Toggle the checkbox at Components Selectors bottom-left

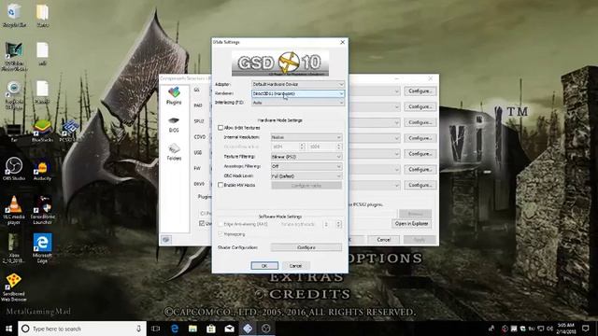pos(202,223)
